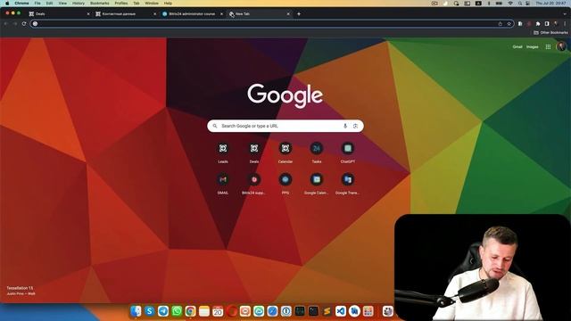Switch to Bitrix24 administrator course tab

pos(192,14)
